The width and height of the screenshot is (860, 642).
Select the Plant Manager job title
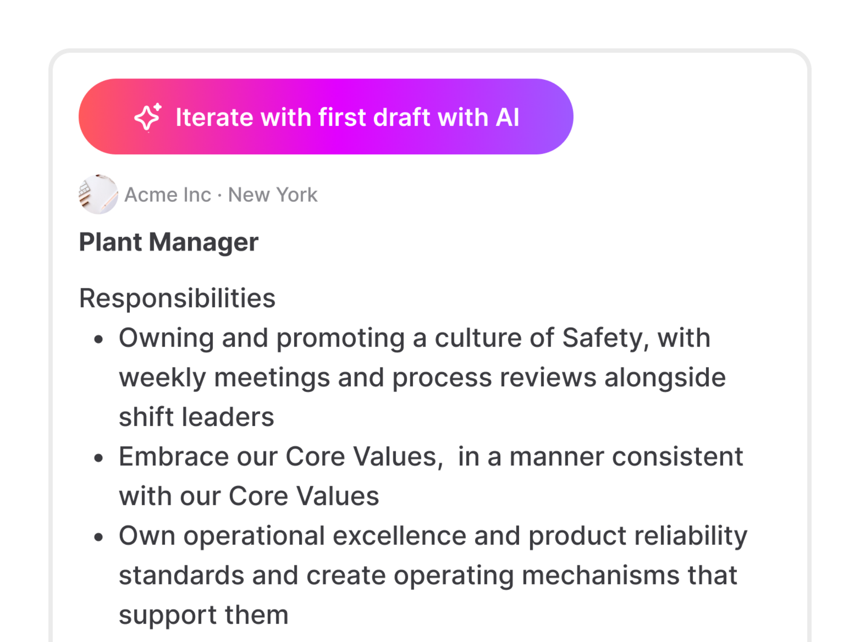(168, 242)
